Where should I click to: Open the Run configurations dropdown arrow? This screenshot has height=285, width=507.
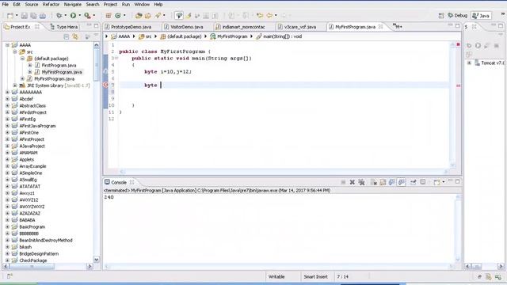(79, 16)
